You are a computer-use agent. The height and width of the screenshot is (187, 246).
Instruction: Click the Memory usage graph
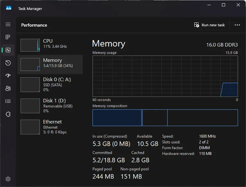[x=165, y=76]
